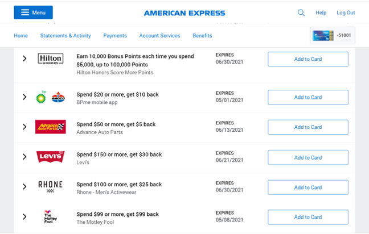Image resolution: width=369 pixels, height=234 pixels.
Task: Add the Advance Auto Parts offer to card
Action: pyautogui.click(x=307, y=127)
